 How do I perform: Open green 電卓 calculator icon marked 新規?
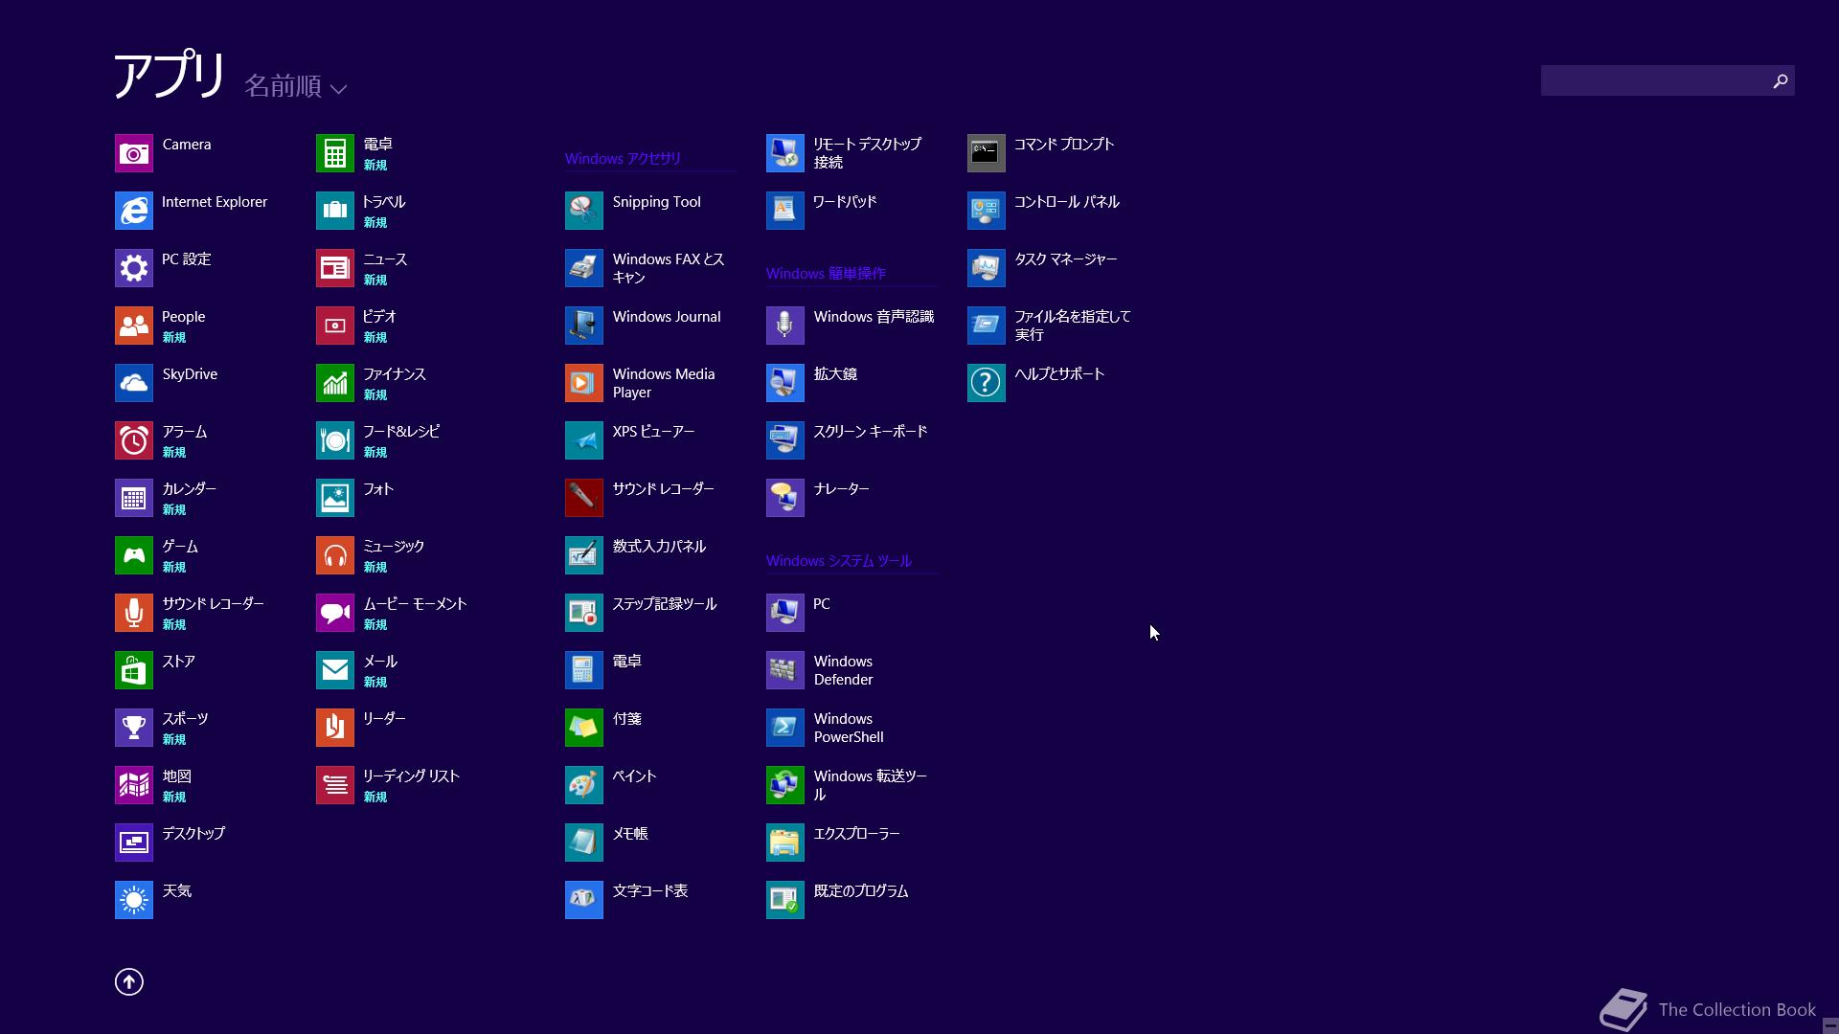[335, 153]
